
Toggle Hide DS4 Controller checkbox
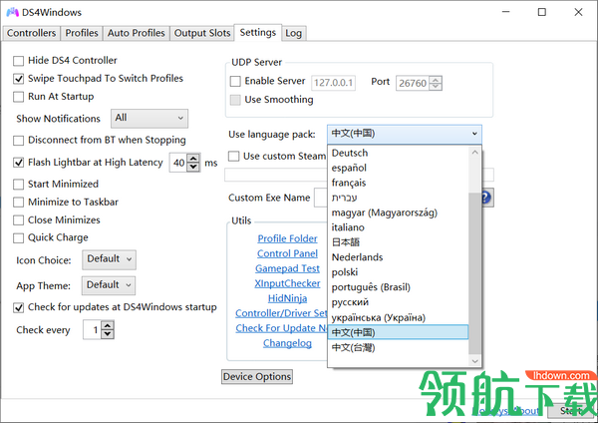(18, 61)
